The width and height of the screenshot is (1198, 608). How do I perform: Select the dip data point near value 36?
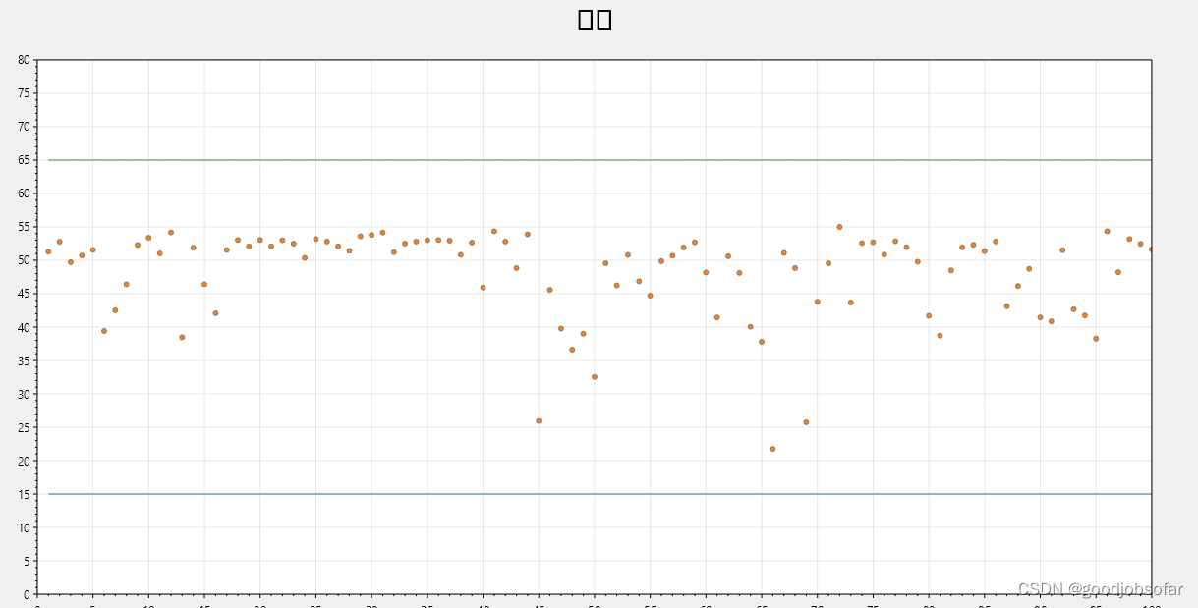click(x=574, y=350)
